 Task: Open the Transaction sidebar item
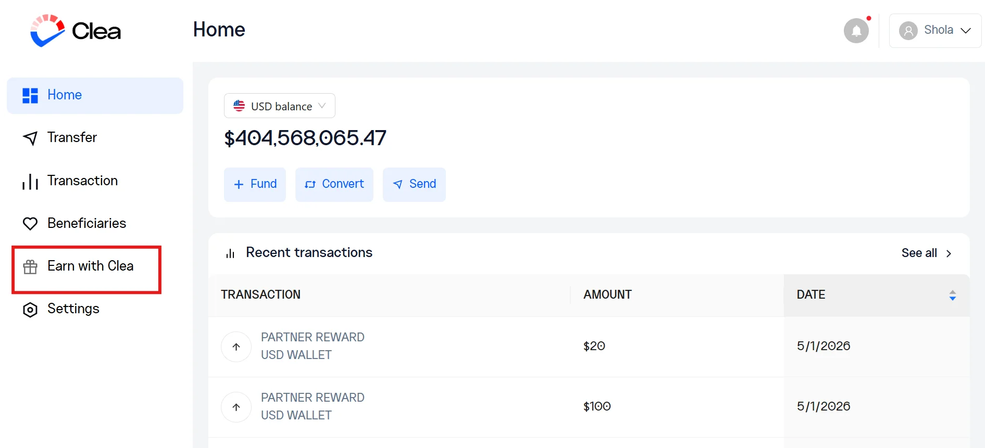coord(82,181)
